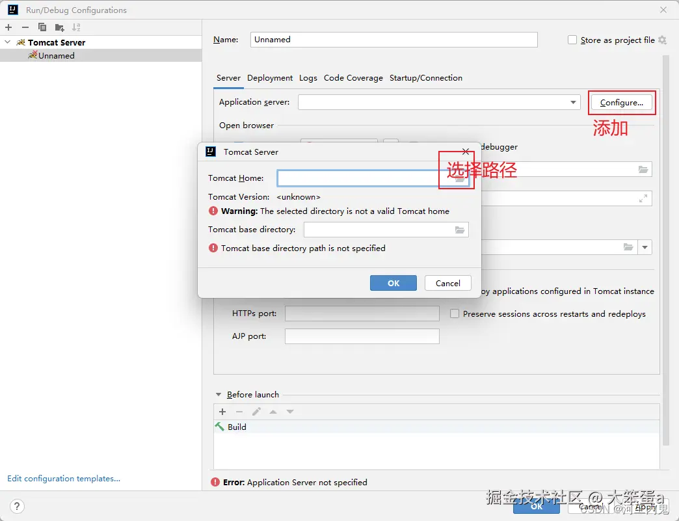Image resolution: width=679 pixels, height=521 pixels.
Task: Click the Configure... button
Action: [621, 103]
